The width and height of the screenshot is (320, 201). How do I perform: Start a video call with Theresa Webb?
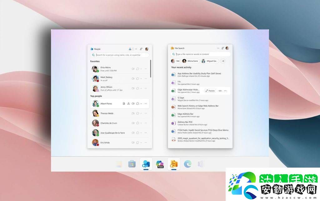coord(133,113)
